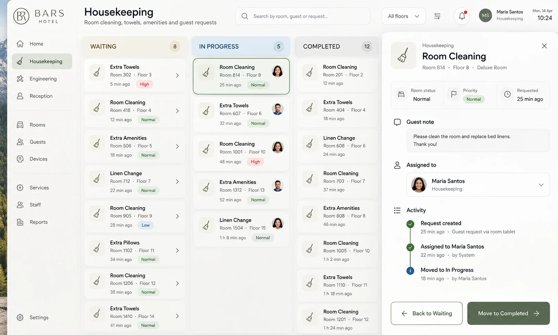Image resolution: width=558 pixels, height=335 pixels.
Task: Click broom icon on Linen Change Room 712
Action: [97, 178]
